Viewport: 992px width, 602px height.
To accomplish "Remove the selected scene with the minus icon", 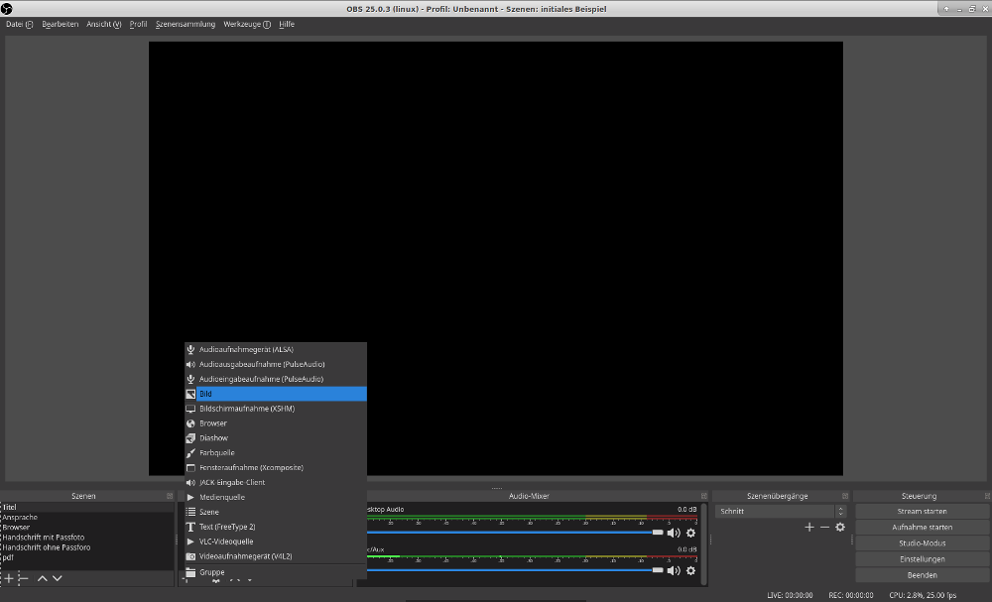I will point(24,578).
